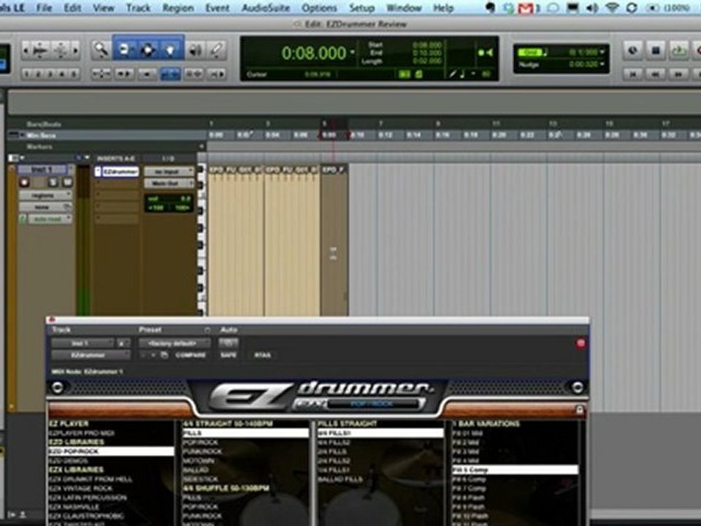This screenshot has height=526, width=701.
Task: Select the Trimmer tool
Action: (x=125, y=50)
